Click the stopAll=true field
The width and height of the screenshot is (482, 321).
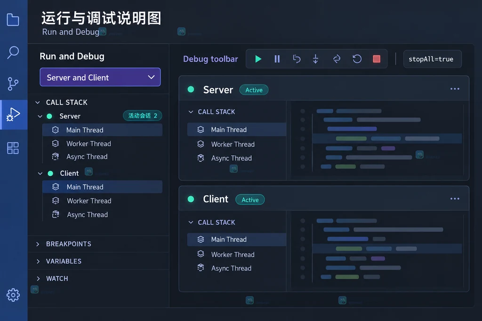(432, 59)
